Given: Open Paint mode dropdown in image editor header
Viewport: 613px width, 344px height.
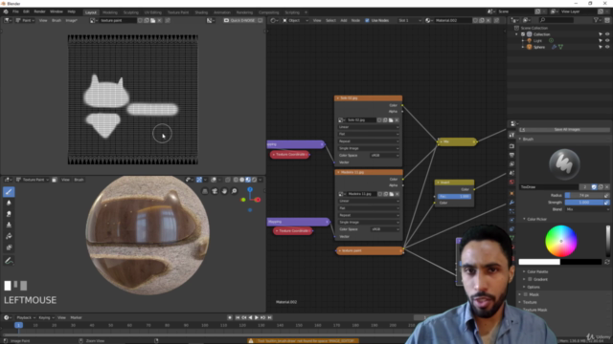Looking at the screenshot, I should click(25, 20).
